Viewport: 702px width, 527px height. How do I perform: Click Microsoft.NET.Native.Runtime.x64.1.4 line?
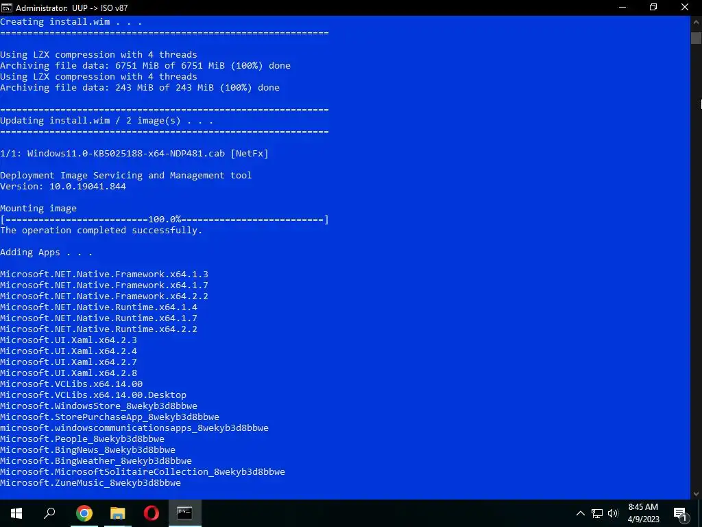point(99,307)
